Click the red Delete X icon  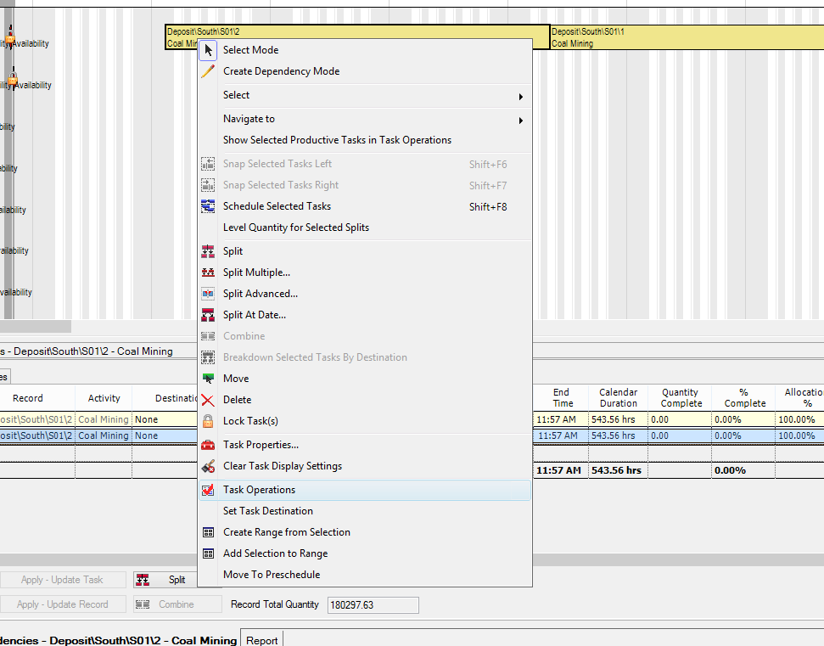(208, 399)
